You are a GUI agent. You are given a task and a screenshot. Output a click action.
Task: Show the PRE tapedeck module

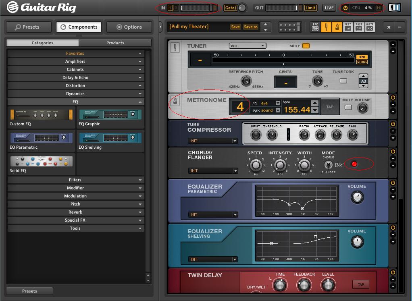tap(315, 27)
